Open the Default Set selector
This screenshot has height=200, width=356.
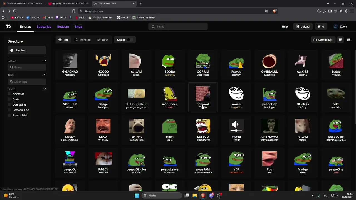pyautogui.click(x=323, y=40)
